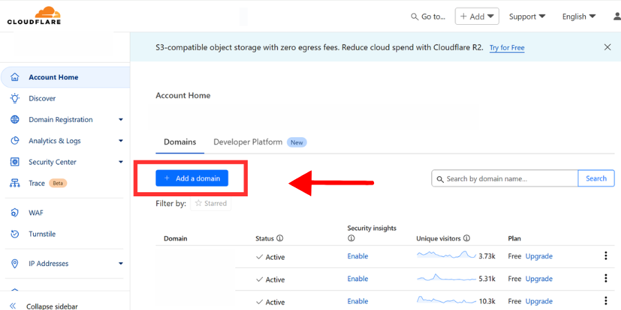This screenshot has width=621, height=310.
Task: Toggle the Starred filter
Action: point(210,204)
